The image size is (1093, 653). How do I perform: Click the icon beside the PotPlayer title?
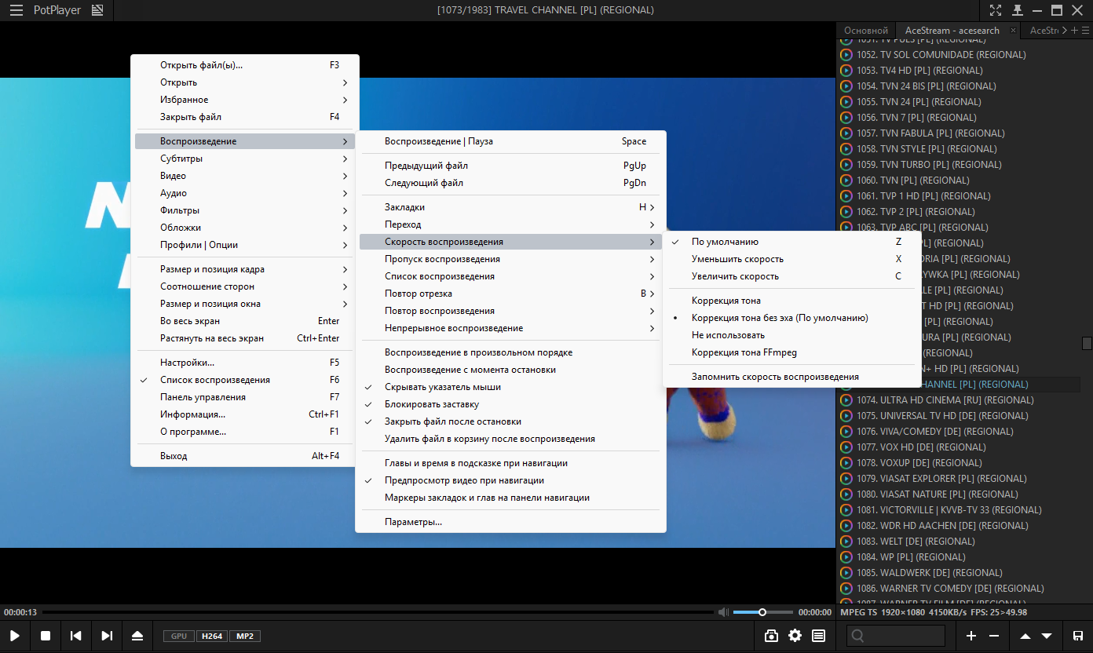(97, 10)
